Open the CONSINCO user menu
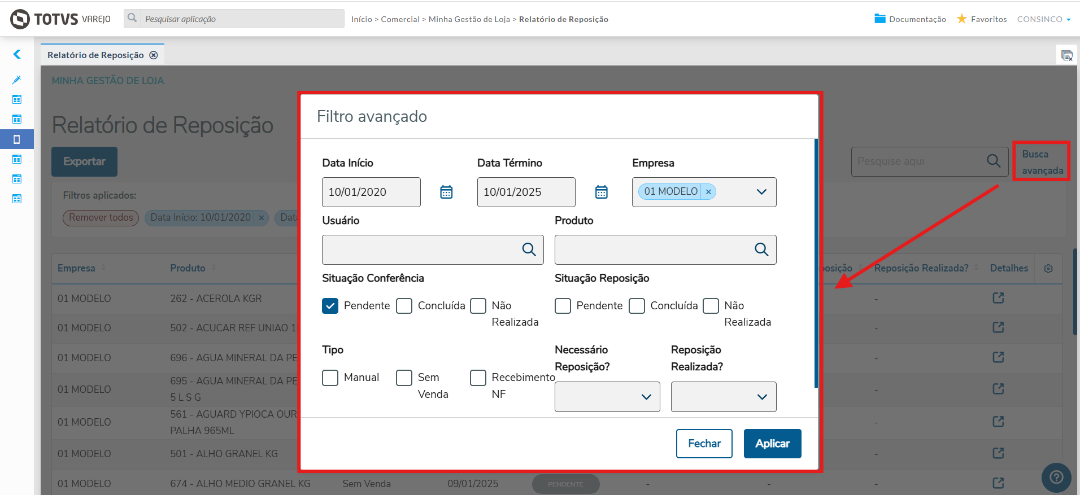Image resolution: width=1080 pixels, height=495 pixels. pyautogui.click(x=1043, y=19)
